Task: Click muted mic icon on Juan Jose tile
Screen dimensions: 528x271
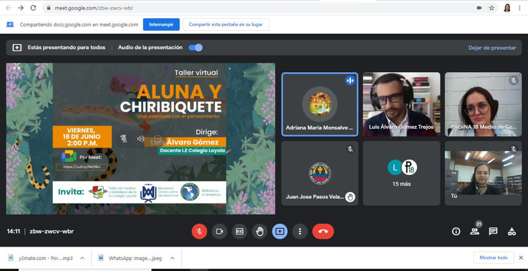Action: pyautogui.click(x=350, y=149)
